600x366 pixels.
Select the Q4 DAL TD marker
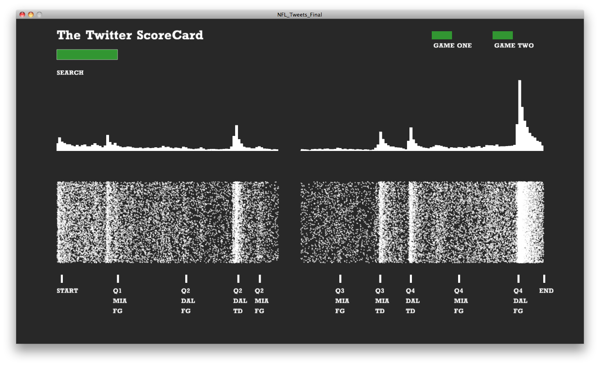(x=411, y=279)
